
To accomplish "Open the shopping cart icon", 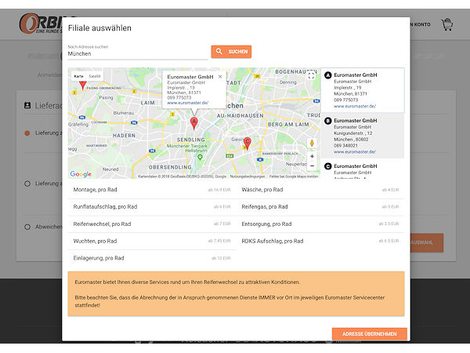I will (447, 24).
